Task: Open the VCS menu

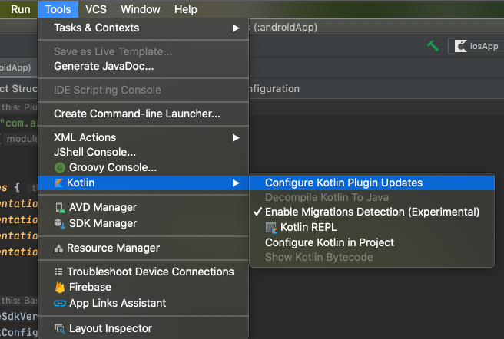Action: (96, 9)
